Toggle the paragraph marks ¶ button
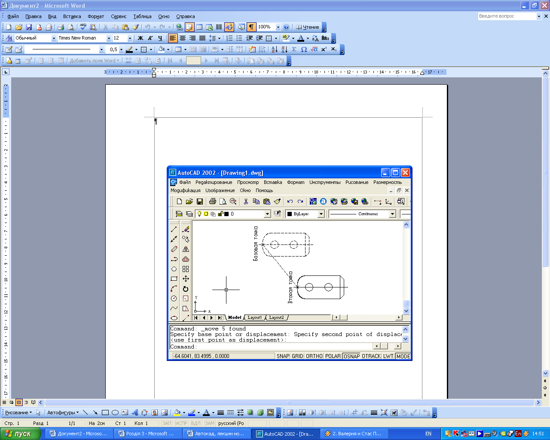Screen dimensions: 550x440 coord(251,27)
